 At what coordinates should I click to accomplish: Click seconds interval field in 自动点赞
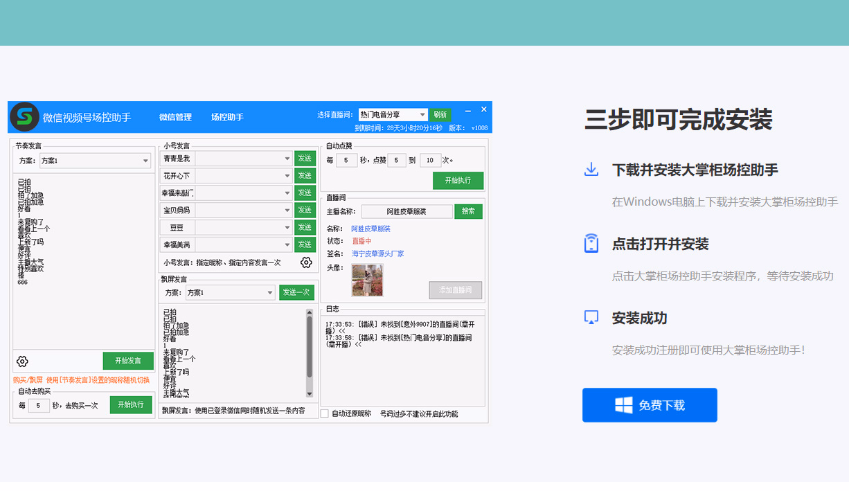[x=346, y=161]
